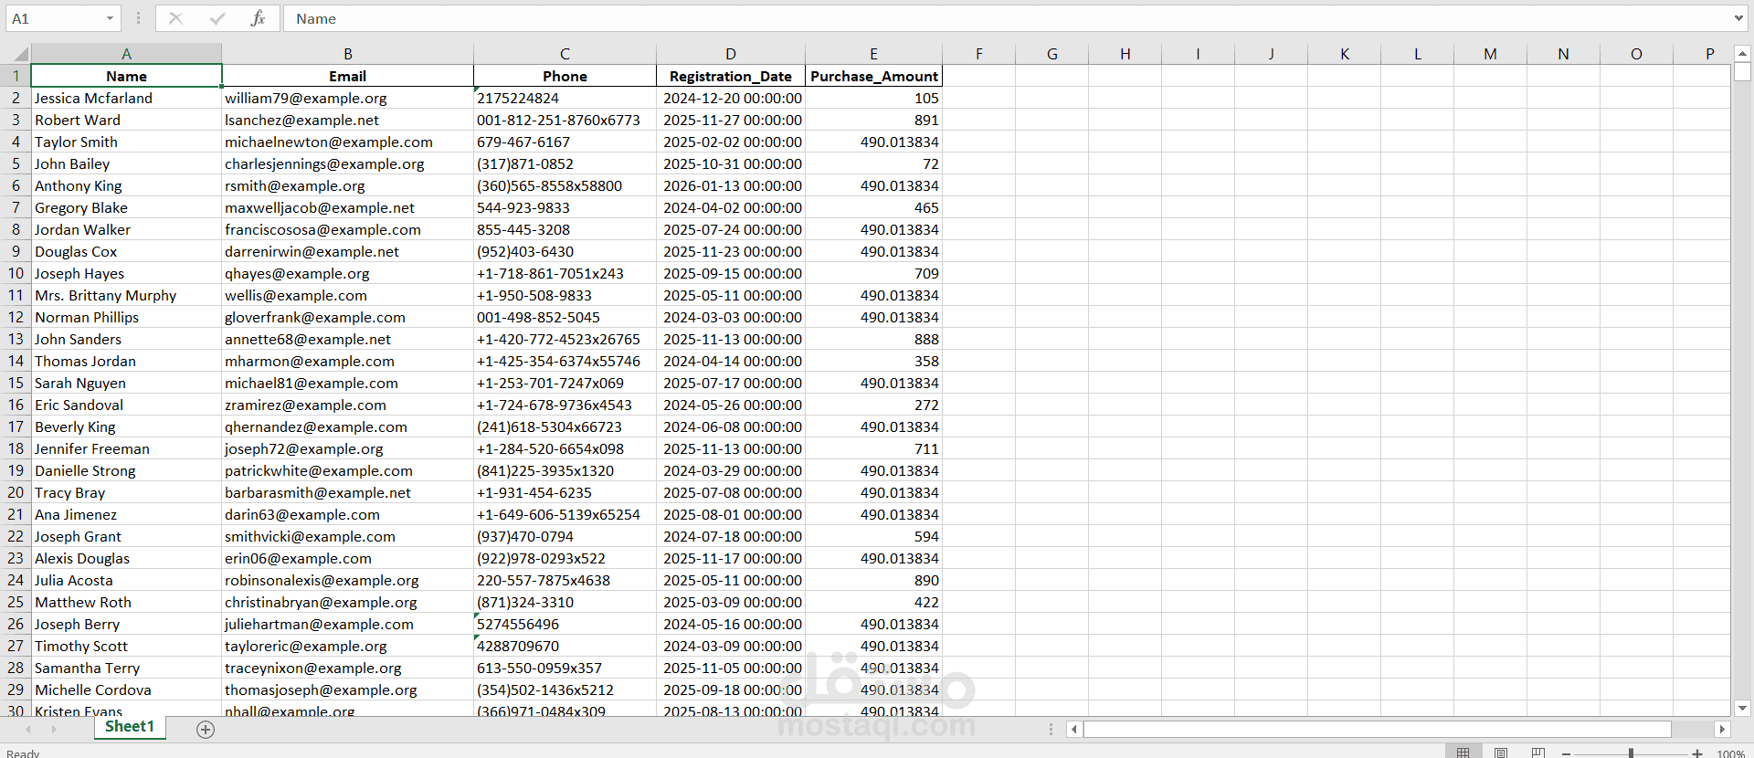
Task: Select phone cell +1-425-354-6374x55746
Action: (565, 361)
